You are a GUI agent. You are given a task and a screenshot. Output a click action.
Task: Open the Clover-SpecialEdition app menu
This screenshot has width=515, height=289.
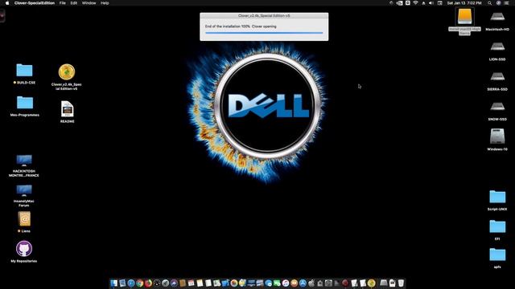(35, 3)
